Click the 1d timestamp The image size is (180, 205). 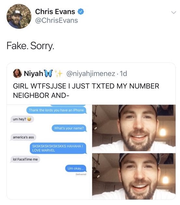click(x=123, y=73)
